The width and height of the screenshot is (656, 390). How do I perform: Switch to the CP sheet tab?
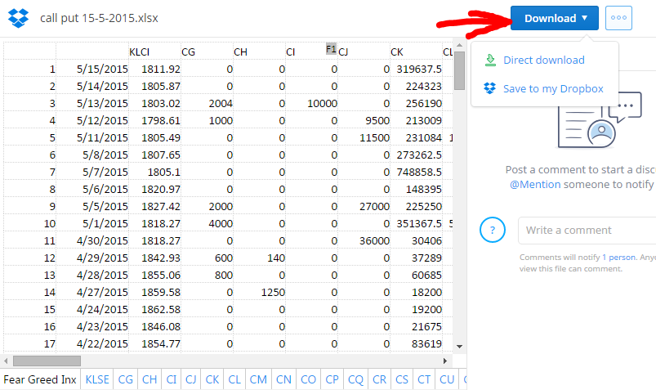click(332, 379)
